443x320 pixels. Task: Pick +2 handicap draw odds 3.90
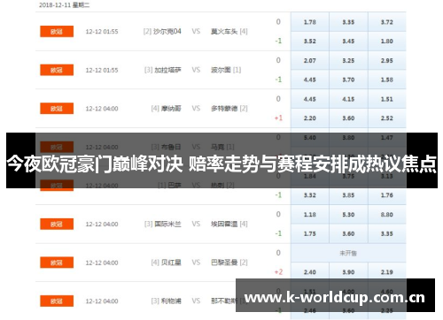[348, 272]
